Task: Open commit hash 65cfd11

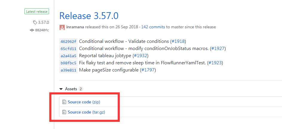Action: [x=68, y=49]
